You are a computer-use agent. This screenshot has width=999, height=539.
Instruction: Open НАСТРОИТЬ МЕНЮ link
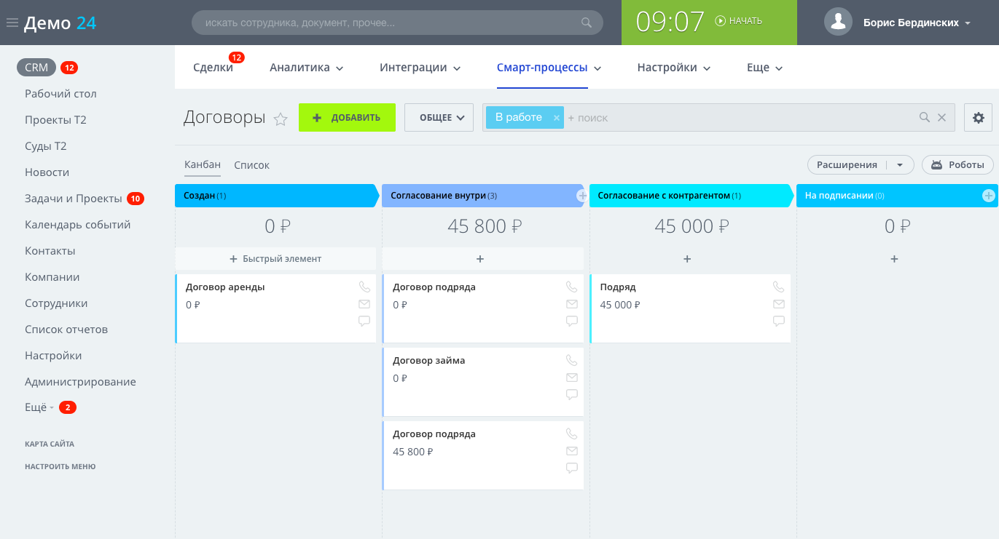click(x=60, y=467)
